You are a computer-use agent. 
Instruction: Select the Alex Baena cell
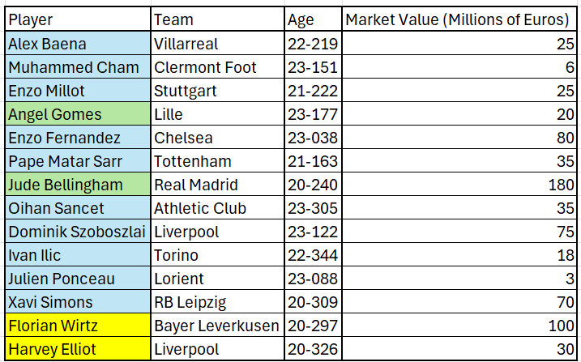click(78, 43)
